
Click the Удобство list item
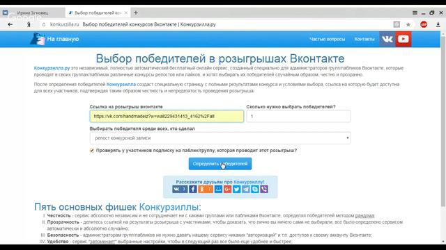pos(169,242)
